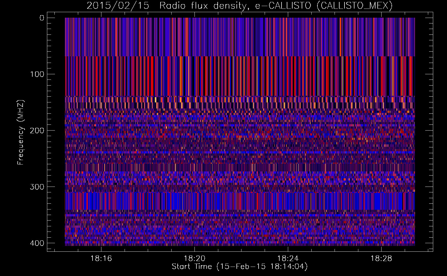This screenshot has height=276, width=447.
Task: Click the plot title mentioning e-CALLISTO
Action: coord(240,6)
